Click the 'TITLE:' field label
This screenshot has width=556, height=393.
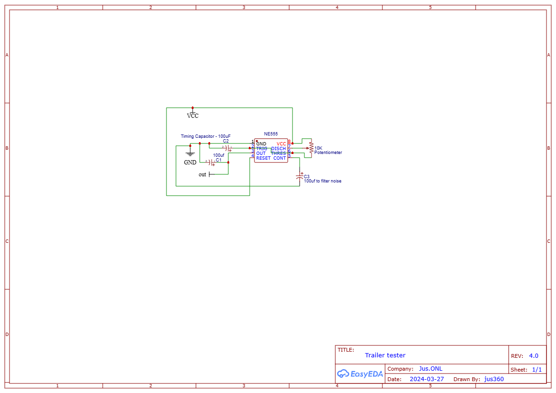pyautogui.click(x=346, y=350)
